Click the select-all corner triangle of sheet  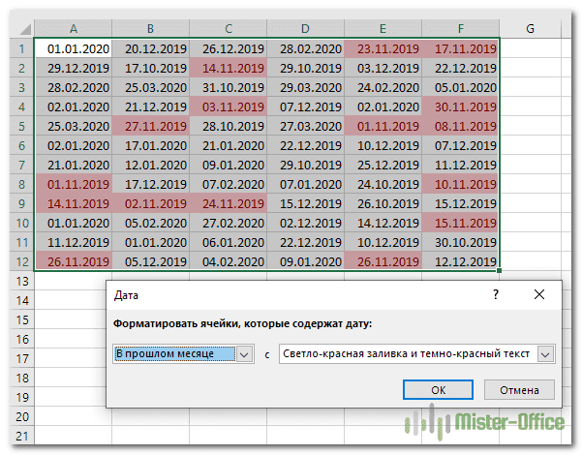(21, 29)
